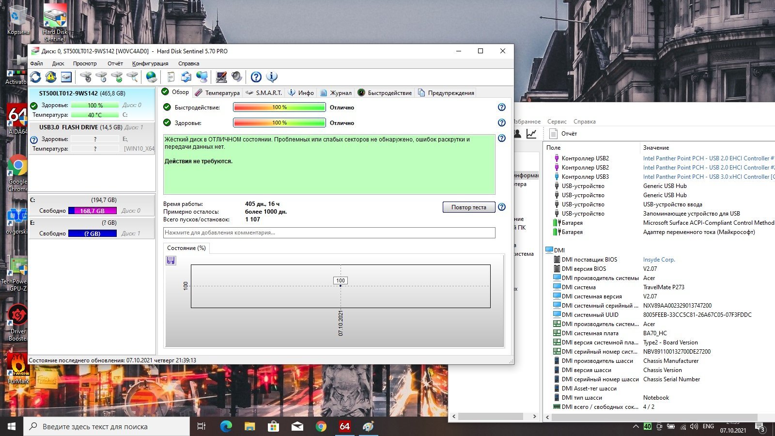Open Справка menu in AIDA64 window
This screenshot has height=436, width=775.
[585, 122]
